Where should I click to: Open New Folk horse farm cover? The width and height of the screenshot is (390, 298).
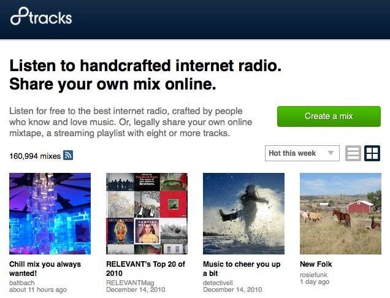340,213
